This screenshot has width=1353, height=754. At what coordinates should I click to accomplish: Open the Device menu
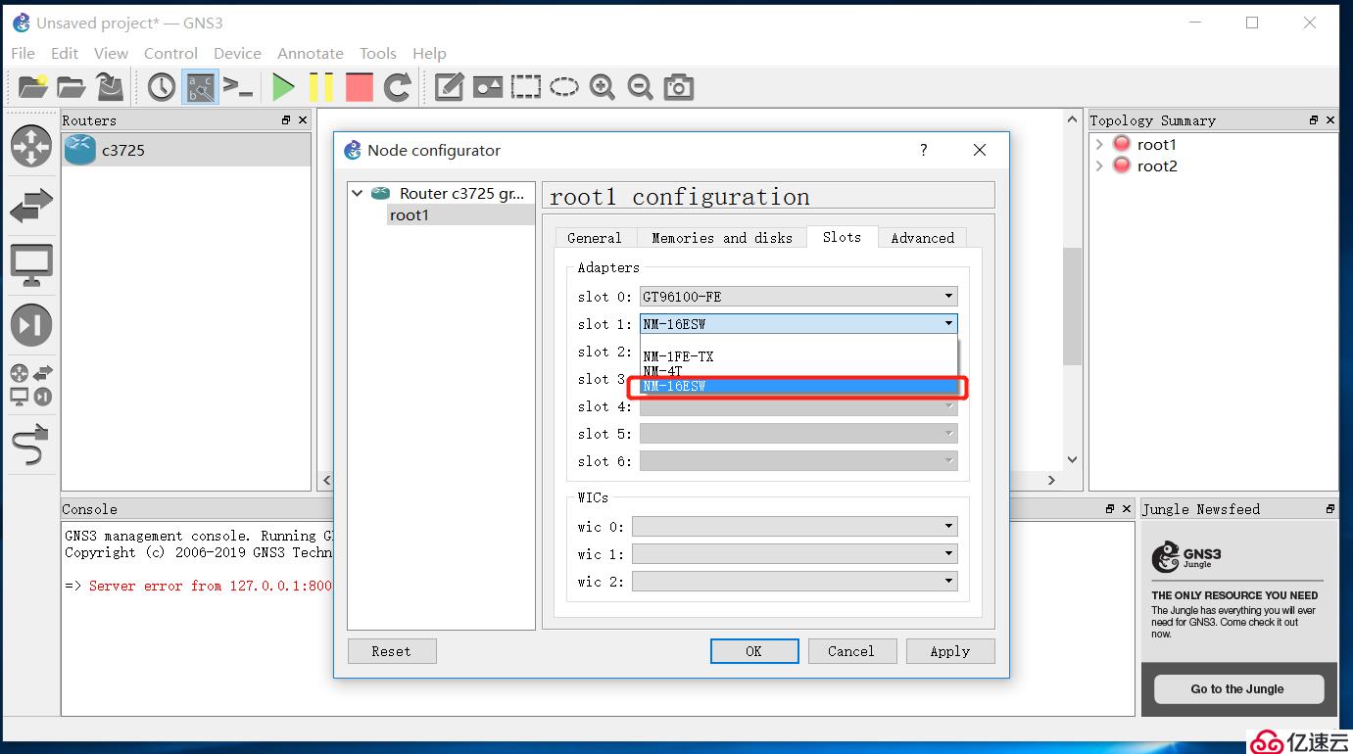pos(237,53)
